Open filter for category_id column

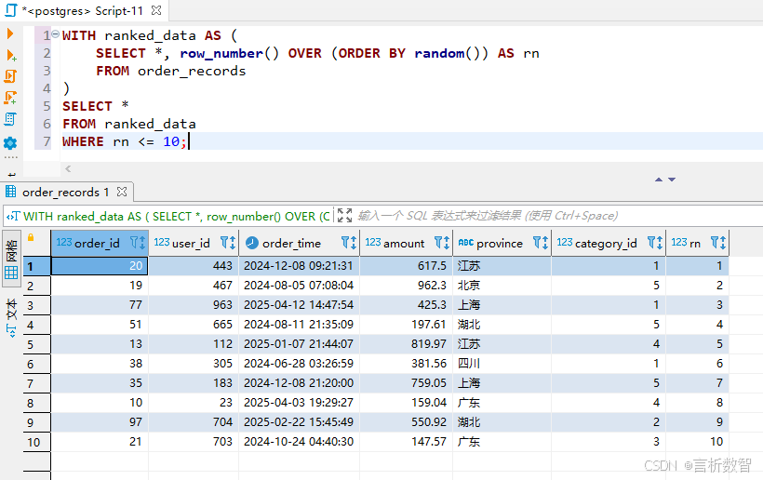650,242
